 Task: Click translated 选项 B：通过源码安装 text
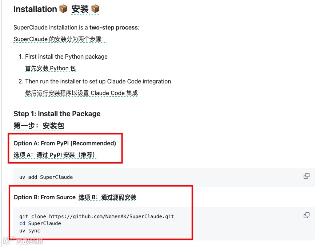pyautogui.click(x=107, y=197)
